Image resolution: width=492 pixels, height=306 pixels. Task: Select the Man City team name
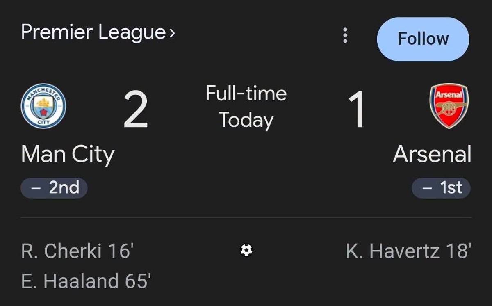(68, 155)
